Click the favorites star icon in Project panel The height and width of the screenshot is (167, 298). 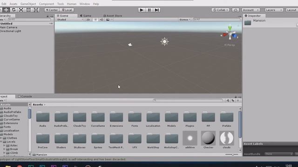(x=238, y=100)
